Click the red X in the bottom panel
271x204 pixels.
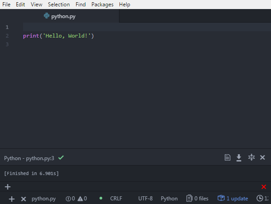coord(264,187)
